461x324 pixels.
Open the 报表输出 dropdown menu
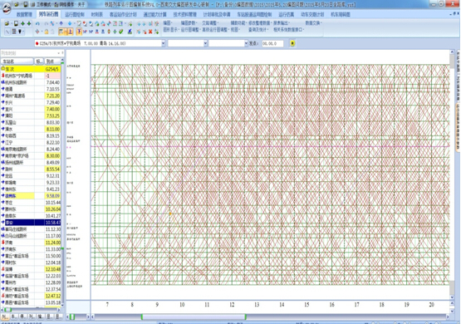click(282, 23)
